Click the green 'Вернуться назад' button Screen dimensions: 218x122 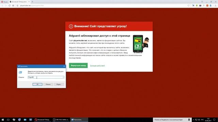point(78,65)
